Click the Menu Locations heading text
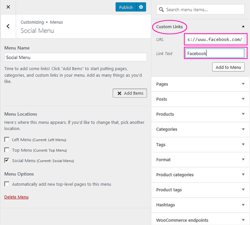Screen dimensions: 250x225 pyautogui.click(x=21, y=114)
